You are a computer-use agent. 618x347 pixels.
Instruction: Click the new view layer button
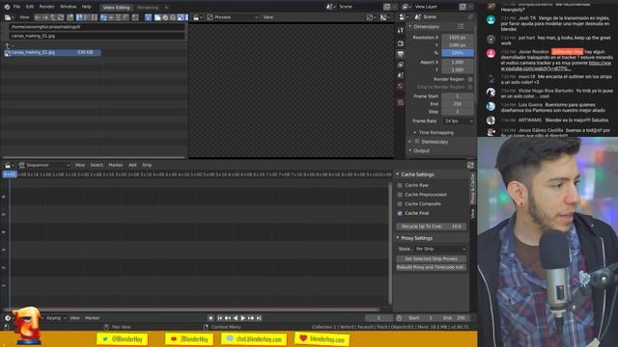[x=463, y=7]
